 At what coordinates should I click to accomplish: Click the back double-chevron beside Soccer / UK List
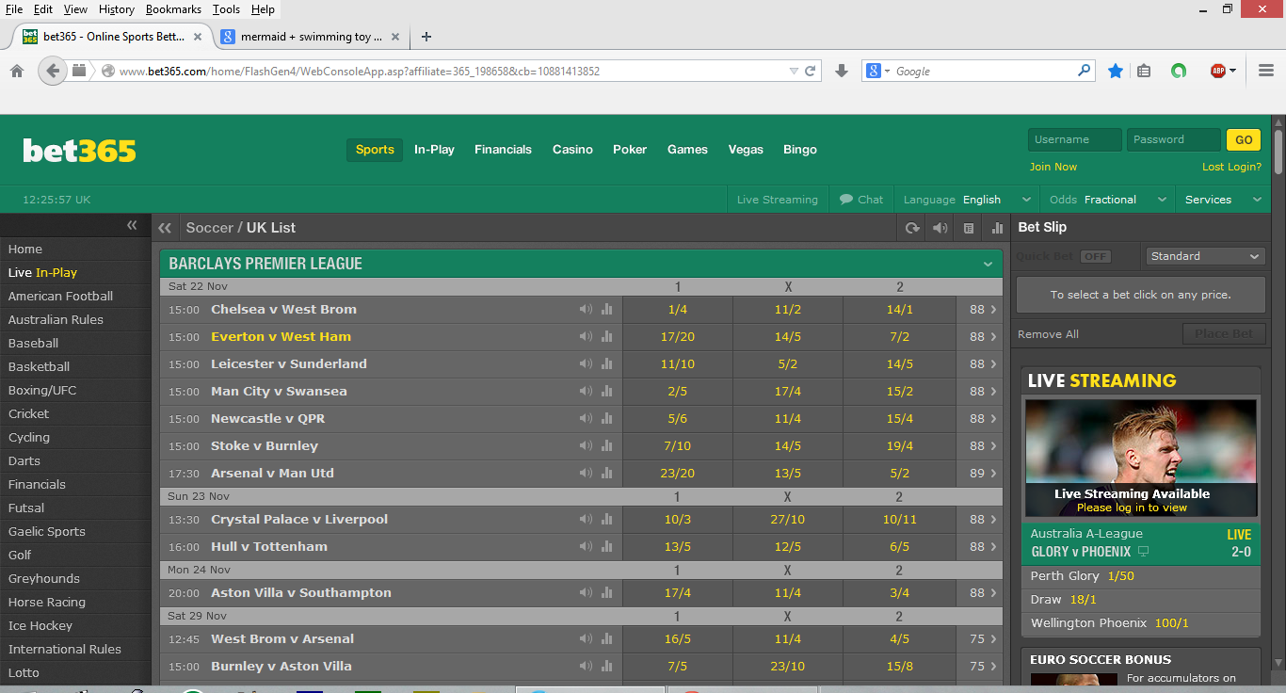click(x=165, y=228)
